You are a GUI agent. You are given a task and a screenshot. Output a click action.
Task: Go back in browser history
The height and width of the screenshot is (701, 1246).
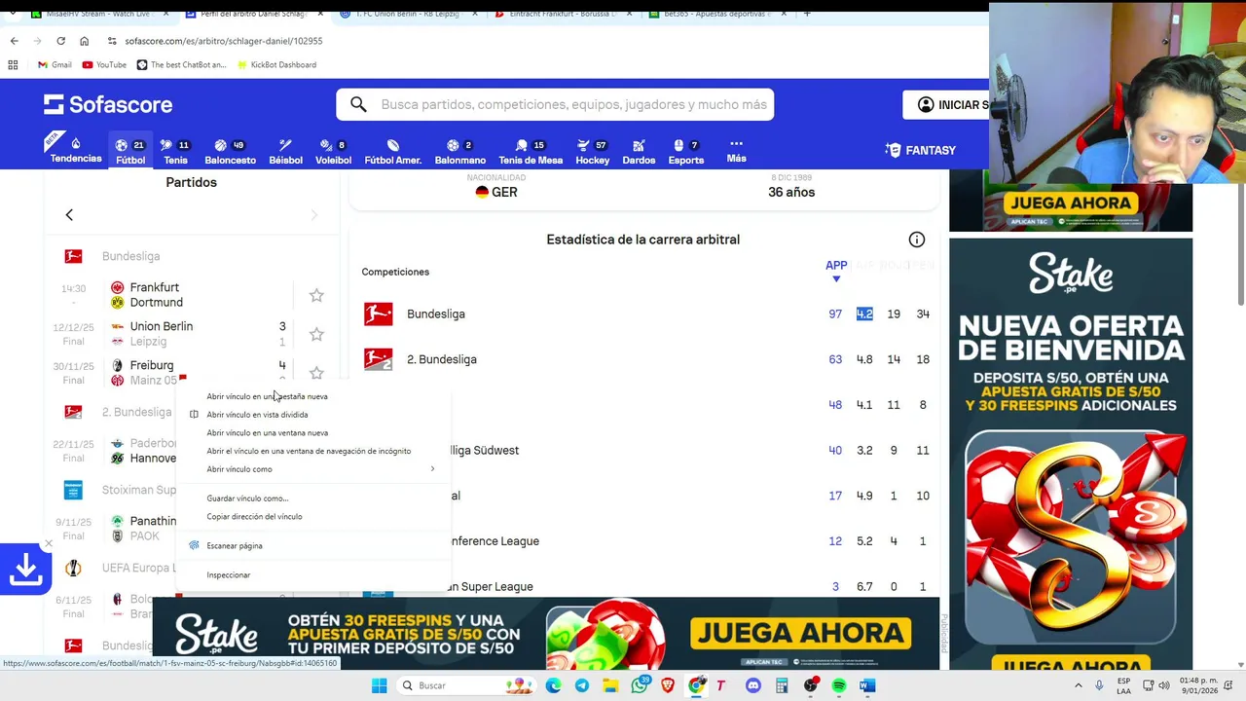(x=14, y=41)
